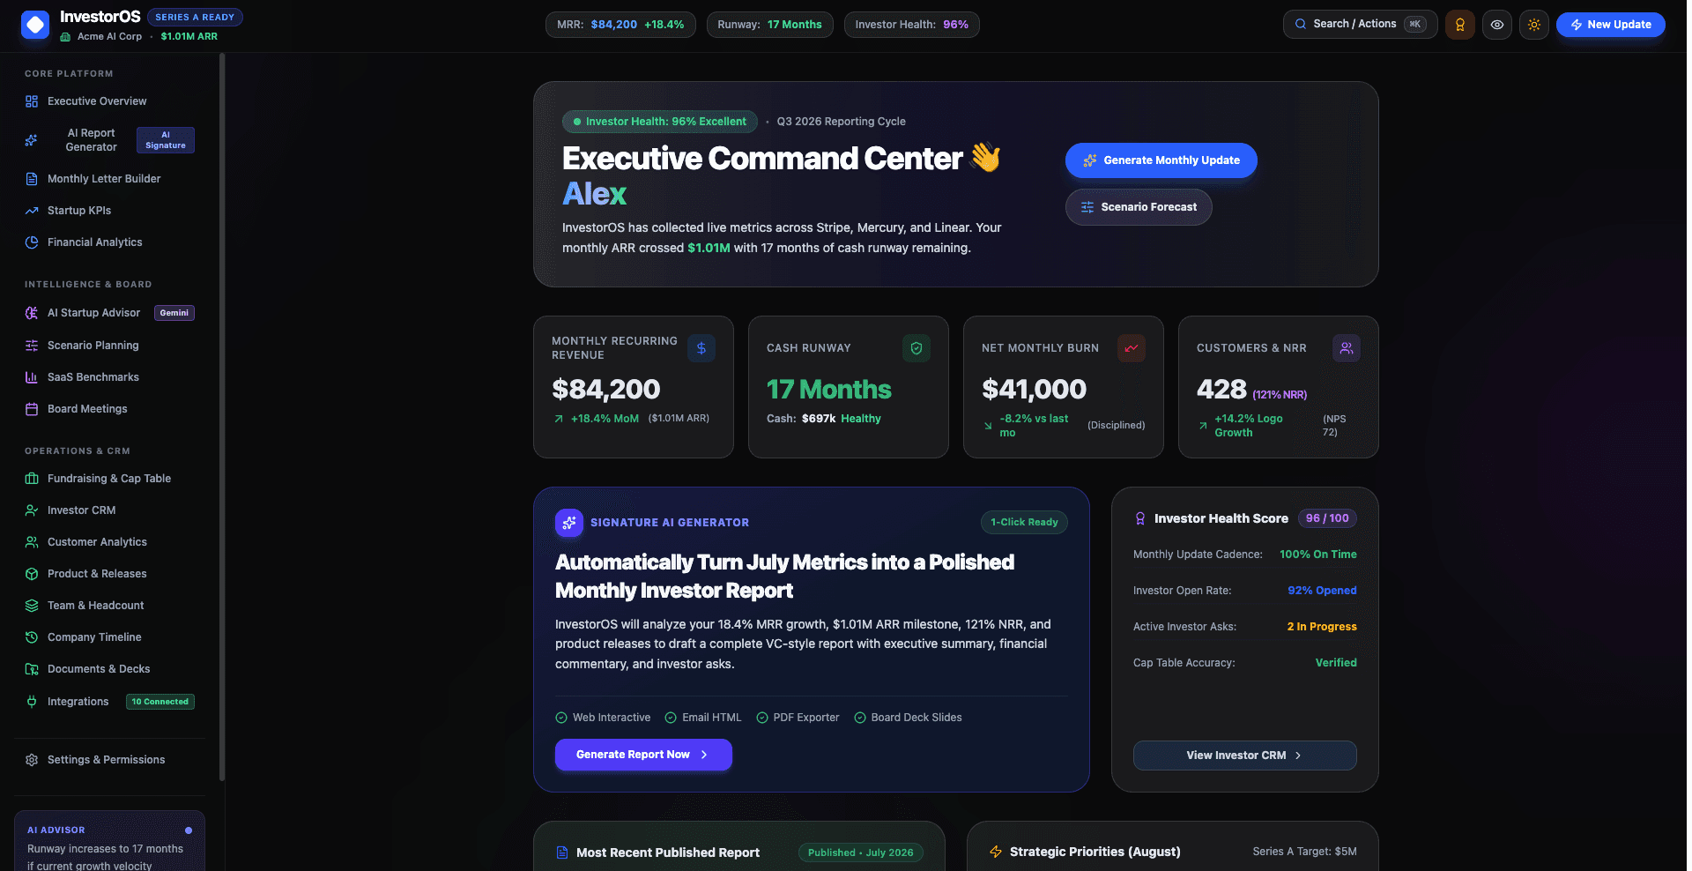Click View Investor CRM button
The width and height of the screenshot is (1692, 871).
tap(1244, 756)
